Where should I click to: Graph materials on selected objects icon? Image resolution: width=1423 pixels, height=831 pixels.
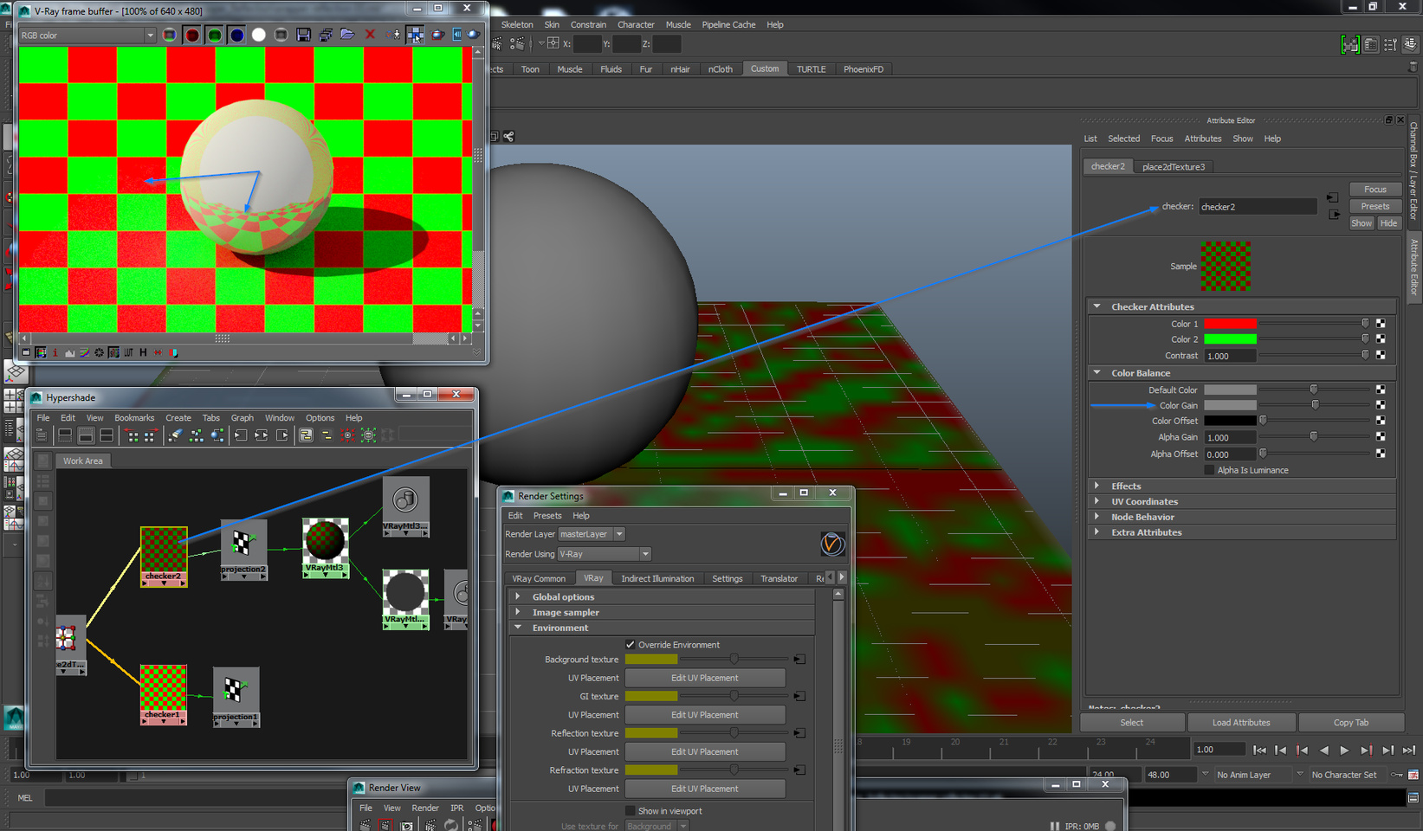[x=217, y=435]
